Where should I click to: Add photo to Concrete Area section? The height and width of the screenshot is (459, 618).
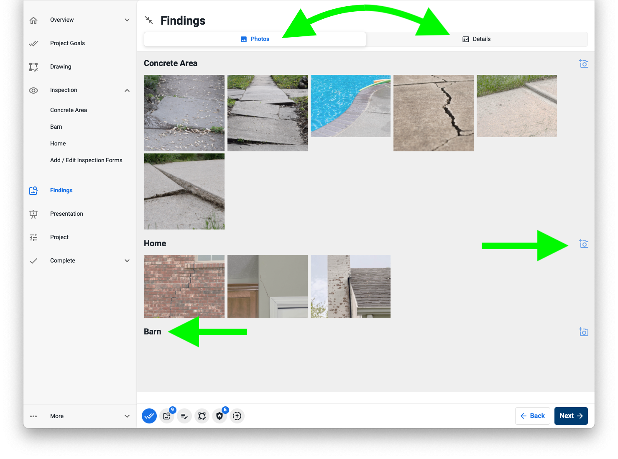584,64
